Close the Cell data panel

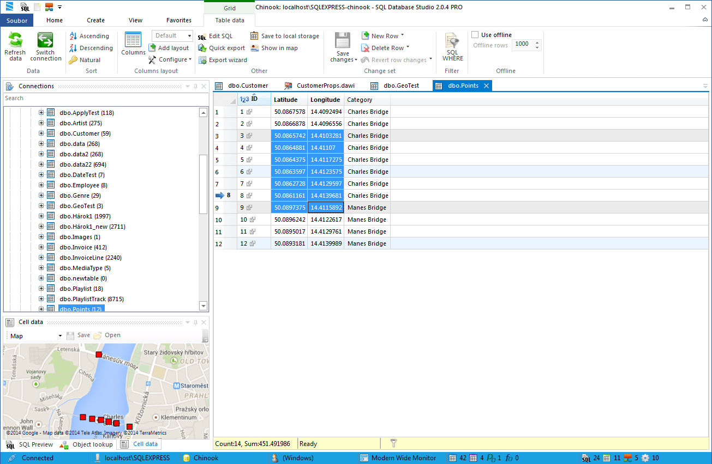204,322
